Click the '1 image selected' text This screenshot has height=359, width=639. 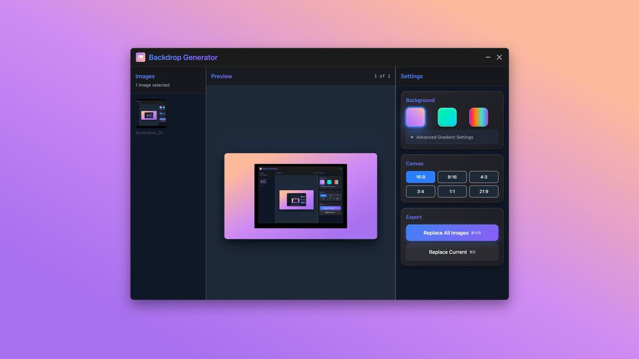point(153,85)
